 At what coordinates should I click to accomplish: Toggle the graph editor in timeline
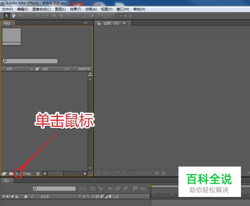pos(143,189)
